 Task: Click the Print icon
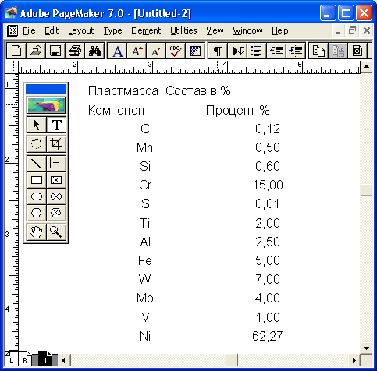(75, 51)
